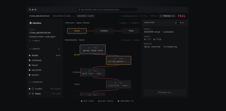Click the red FAIL status label
The height and width of the screenshot is (111, 226).
pos(182,16)
